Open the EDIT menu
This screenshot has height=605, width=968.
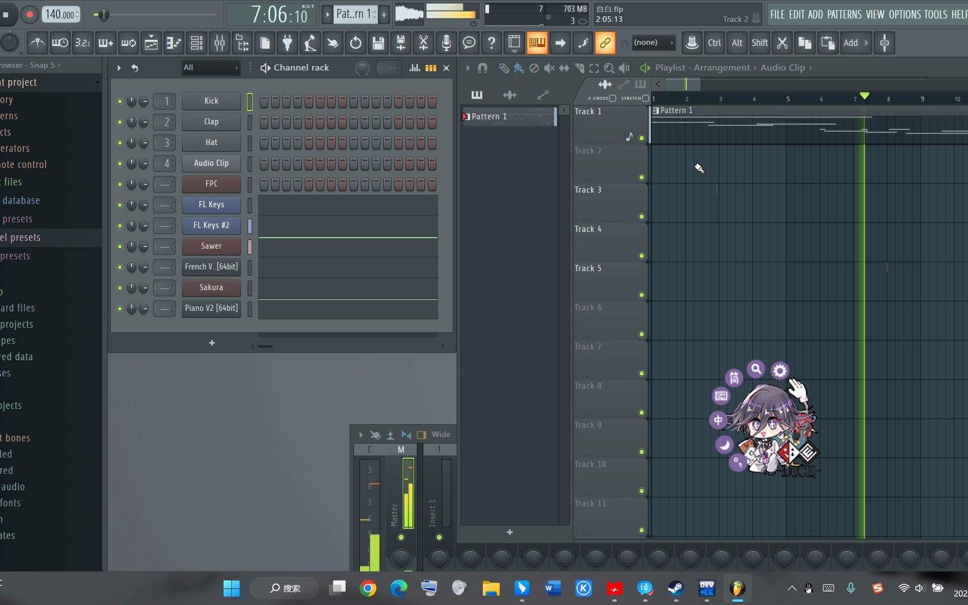pos(797,15)
